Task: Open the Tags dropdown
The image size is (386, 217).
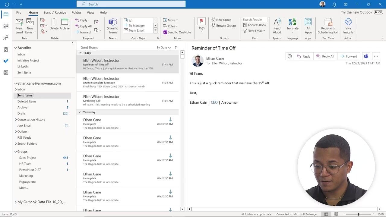Action: coord(201,26)
